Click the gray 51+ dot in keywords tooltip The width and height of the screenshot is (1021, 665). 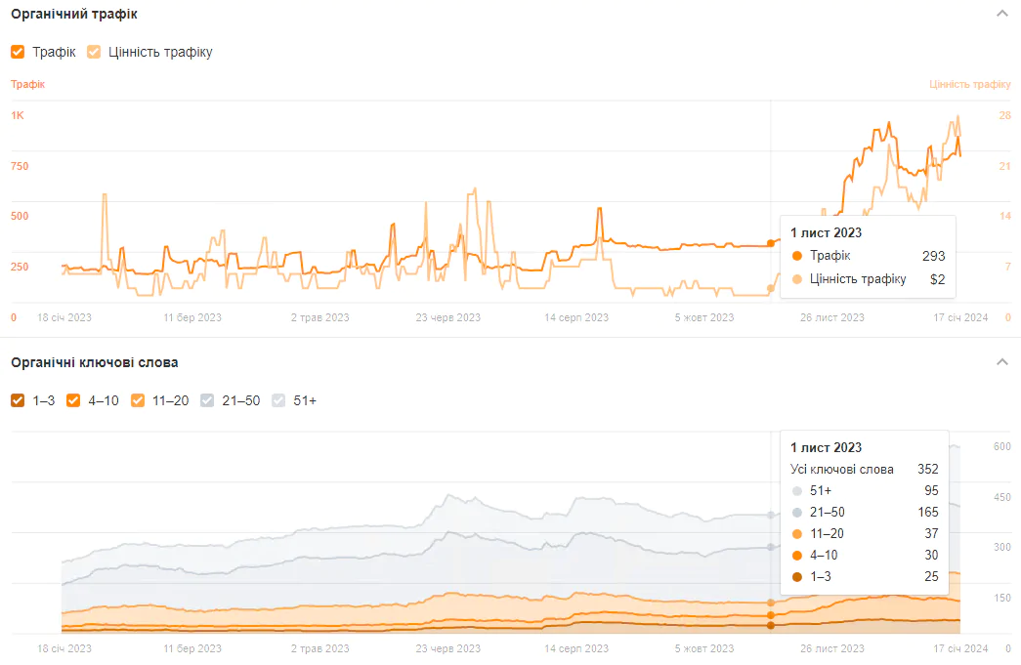coord(797,490)
